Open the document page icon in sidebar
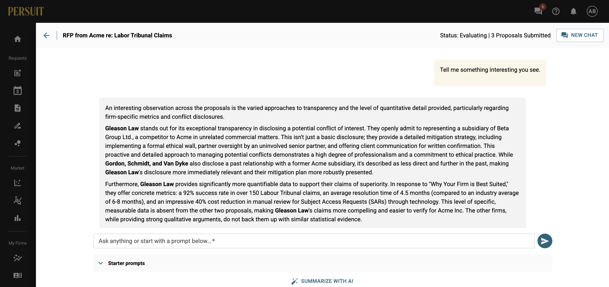 [x=18, y=108]
